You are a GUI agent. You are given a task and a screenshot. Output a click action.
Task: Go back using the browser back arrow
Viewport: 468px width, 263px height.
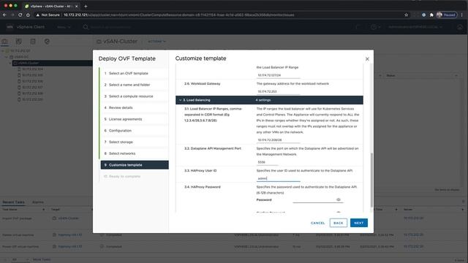[5, 15]
